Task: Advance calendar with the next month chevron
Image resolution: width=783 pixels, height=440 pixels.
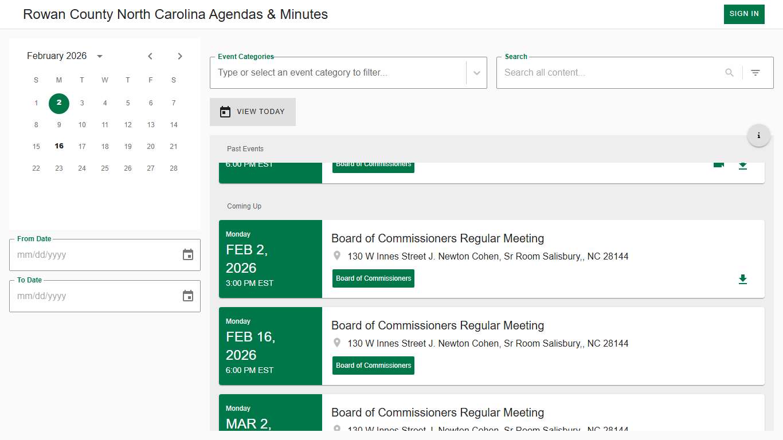Action: coord(179,56)
